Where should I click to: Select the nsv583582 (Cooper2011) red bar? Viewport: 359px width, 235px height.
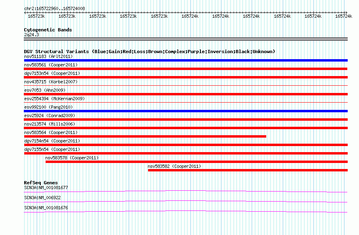[x=248, y=170]
